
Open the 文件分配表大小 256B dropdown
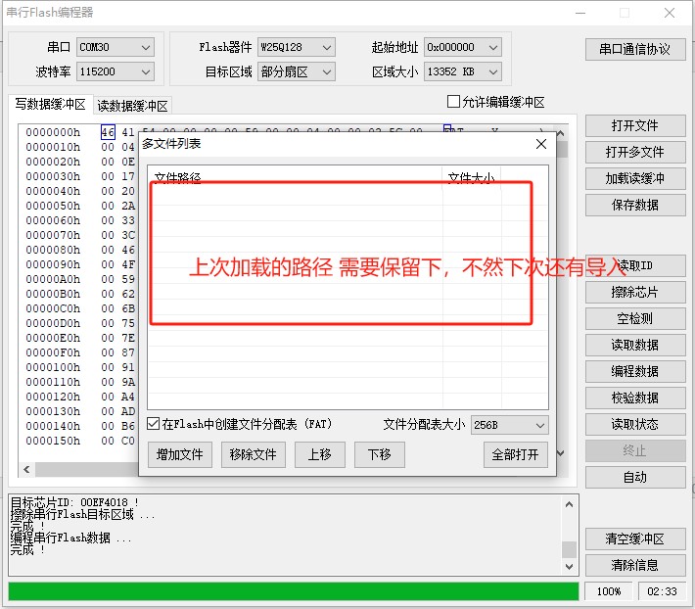(x=510, y=425)
